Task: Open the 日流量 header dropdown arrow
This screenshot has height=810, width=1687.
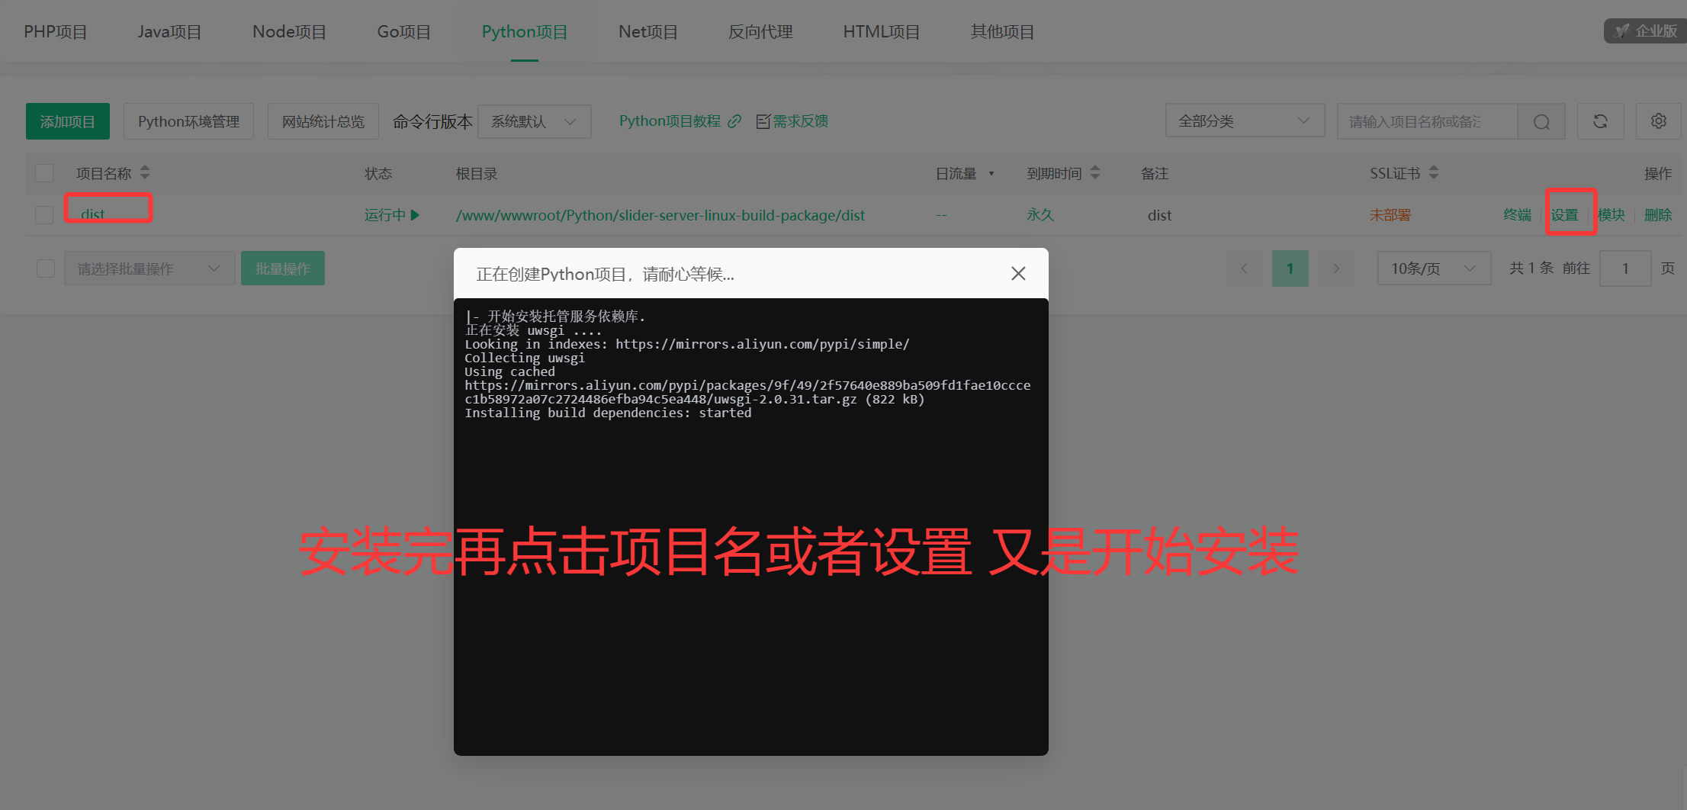Action: [x=991, y=173]
